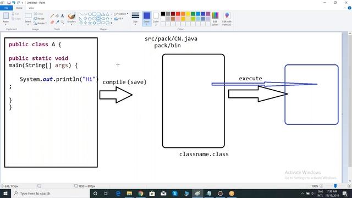The width and height of the screenshot is (352, 198).
Task: Switch to the Home ribbon tab
Action: [x=19, y=8]
